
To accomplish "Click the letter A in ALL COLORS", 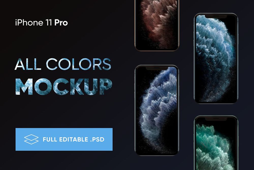I will click(20, 64).
